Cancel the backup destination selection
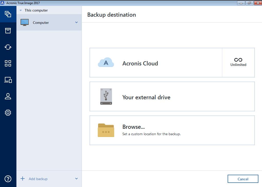The image size is (262, 187). click(242, 179)
